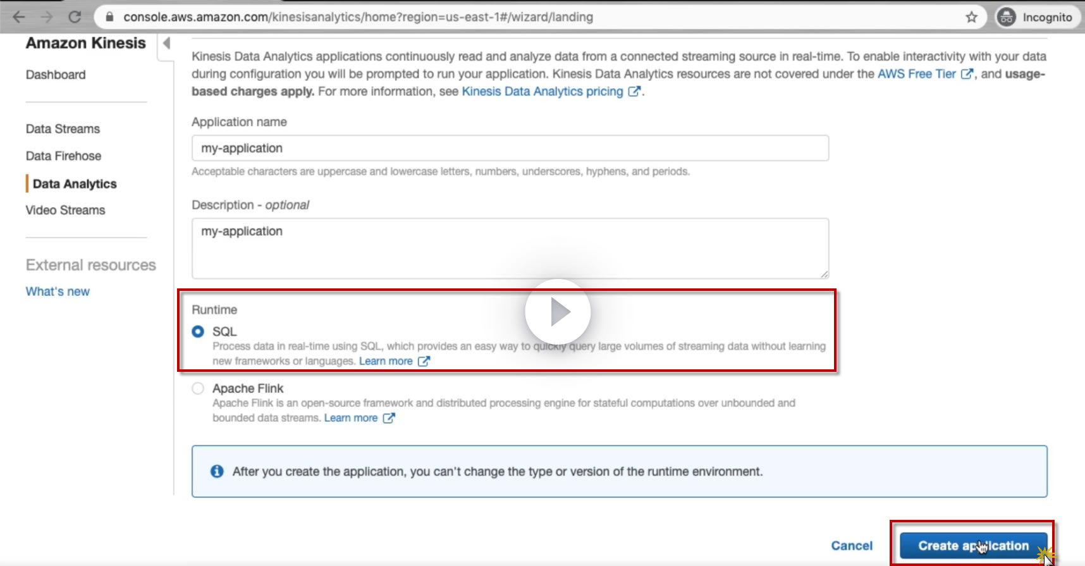Screen dimensions: 1085x566
Task: Click the browser back arrow
Action: 19,17
